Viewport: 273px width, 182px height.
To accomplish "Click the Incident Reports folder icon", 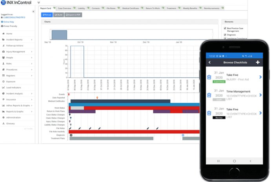I will 3,40.
